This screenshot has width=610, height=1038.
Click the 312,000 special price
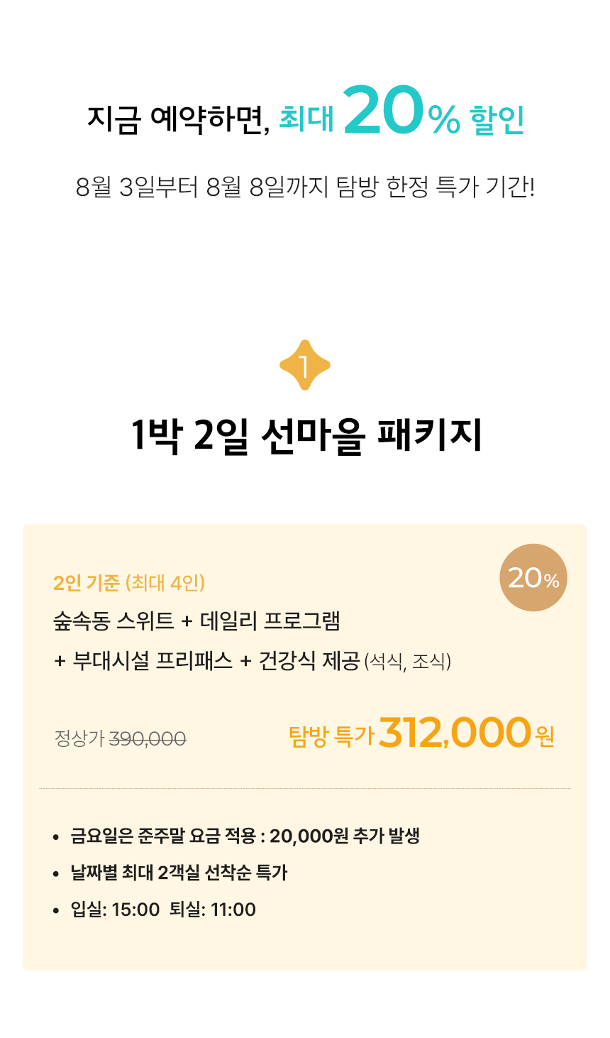(x=455, y=733)
